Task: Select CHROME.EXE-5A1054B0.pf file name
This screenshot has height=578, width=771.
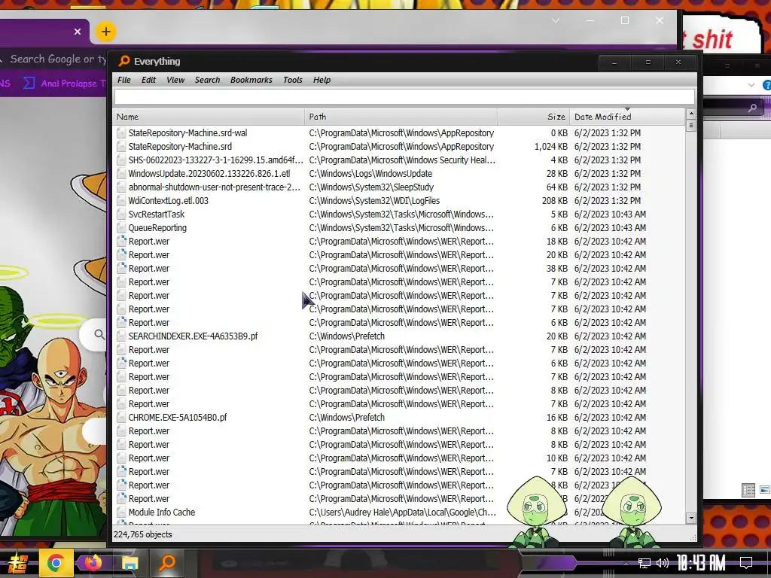Action: [178, 417]
